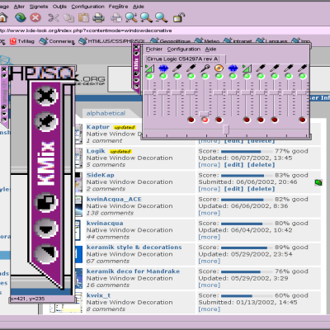Zoom out with the minus magnifier icon
This screenshot has height=330, width=330.
pos(161,17)
